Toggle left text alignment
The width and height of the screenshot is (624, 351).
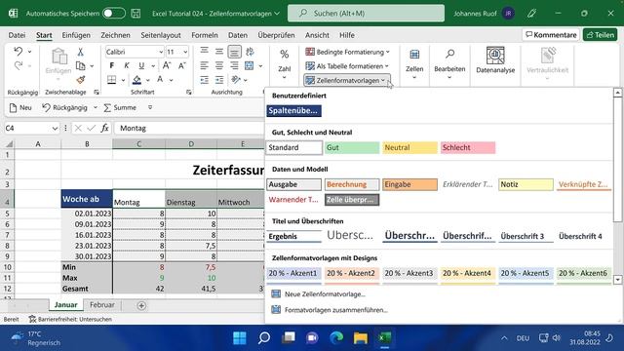point(205,65)
